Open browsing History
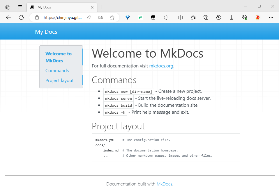The image size is (279, 191). click(x=219, y=17)
